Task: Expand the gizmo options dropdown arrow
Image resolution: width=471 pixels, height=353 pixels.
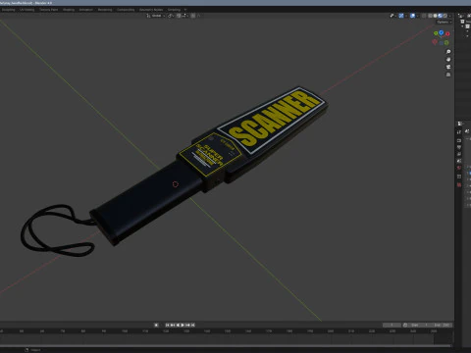Action: [405, 16]
